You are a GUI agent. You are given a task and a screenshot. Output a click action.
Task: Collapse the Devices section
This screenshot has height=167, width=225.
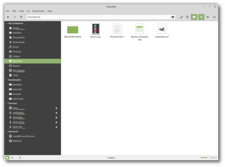point(7,103)
